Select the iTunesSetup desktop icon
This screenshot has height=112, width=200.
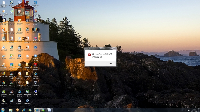click(19, 83)
